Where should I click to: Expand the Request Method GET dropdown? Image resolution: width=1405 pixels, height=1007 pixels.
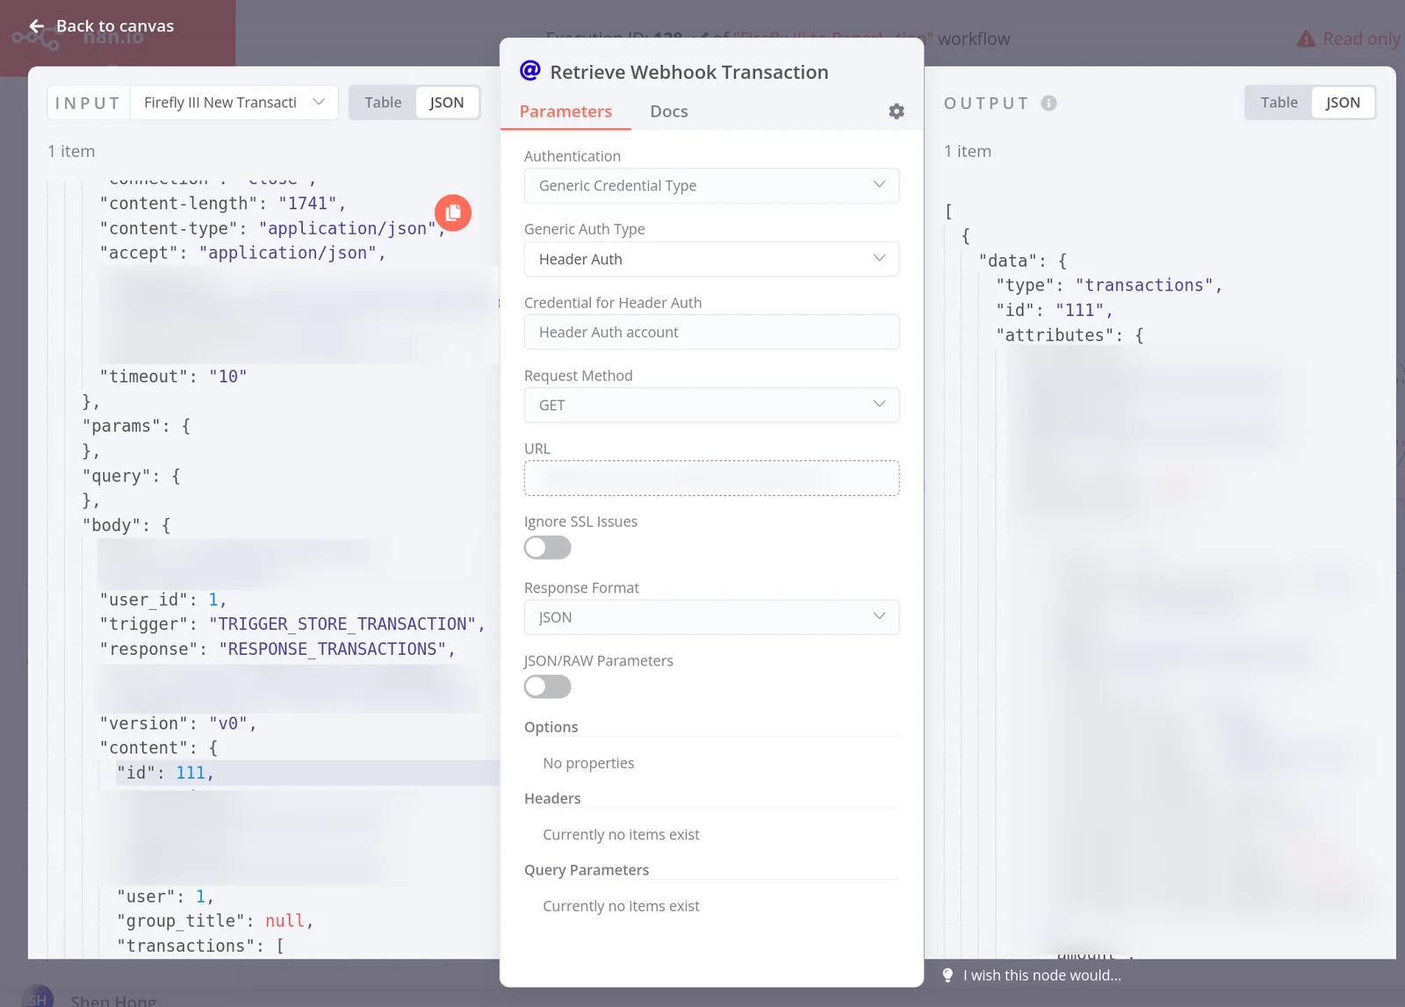coord(711,405)
